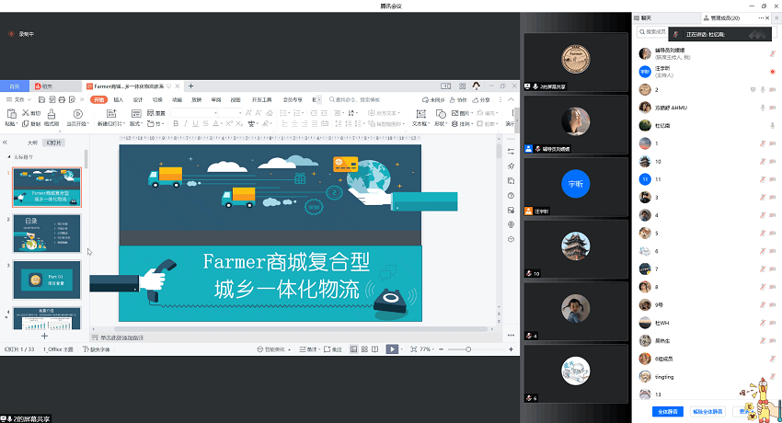This screenshot has height=423, width=782.
Task: Switch to the 插入 insert ribbon tab
Action: click(x=118, y=99)
